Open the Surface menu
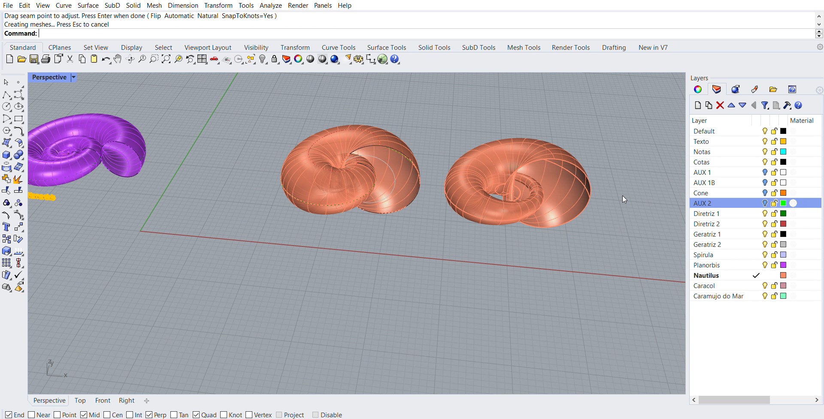The width and height of the screenshot is (824, 419). pyautogui.click(x=88, y=5)
